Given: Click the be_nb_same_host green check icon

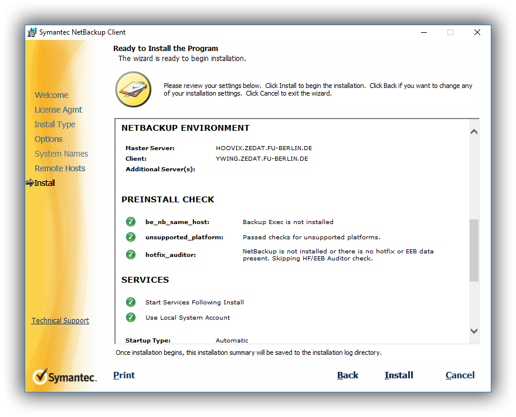Looking at the screenshot, I should (x=131, y=222).
